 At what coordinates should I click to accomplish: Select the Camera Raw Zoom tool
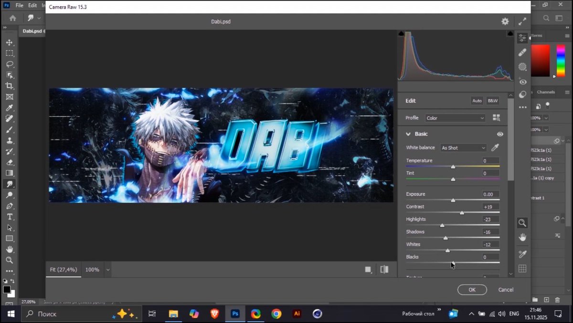522,222
